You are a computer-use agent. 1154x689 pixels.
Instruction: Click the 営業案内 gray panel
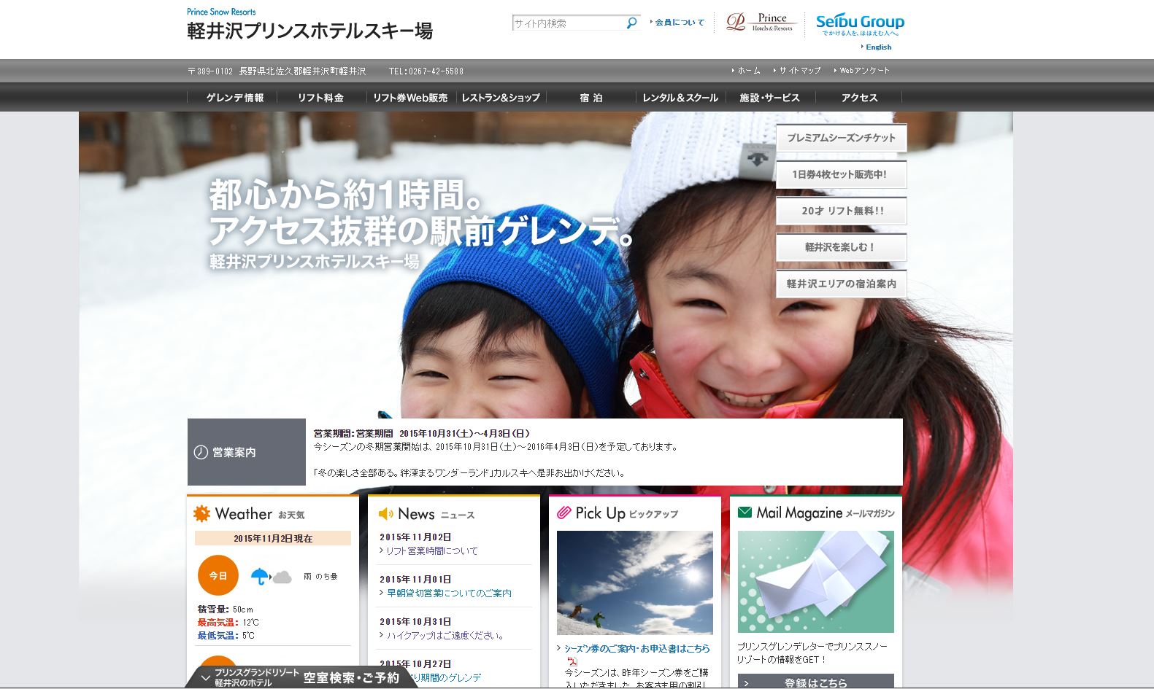point(247,452)
